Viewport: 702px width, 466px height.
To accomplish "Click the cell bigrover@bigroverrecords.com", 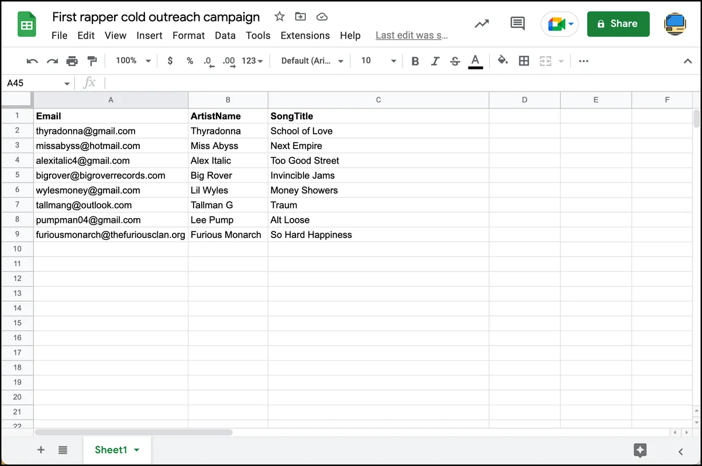I will click(111, 175).
